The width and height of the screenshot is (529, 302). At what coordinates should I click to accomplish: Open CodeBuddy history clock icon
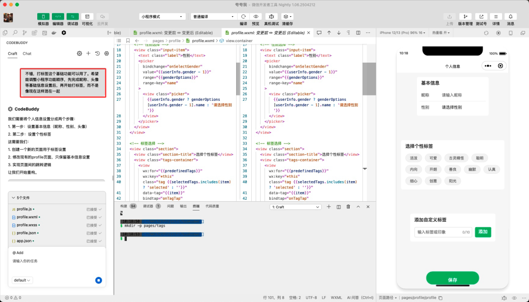click(x=97, y=53)
